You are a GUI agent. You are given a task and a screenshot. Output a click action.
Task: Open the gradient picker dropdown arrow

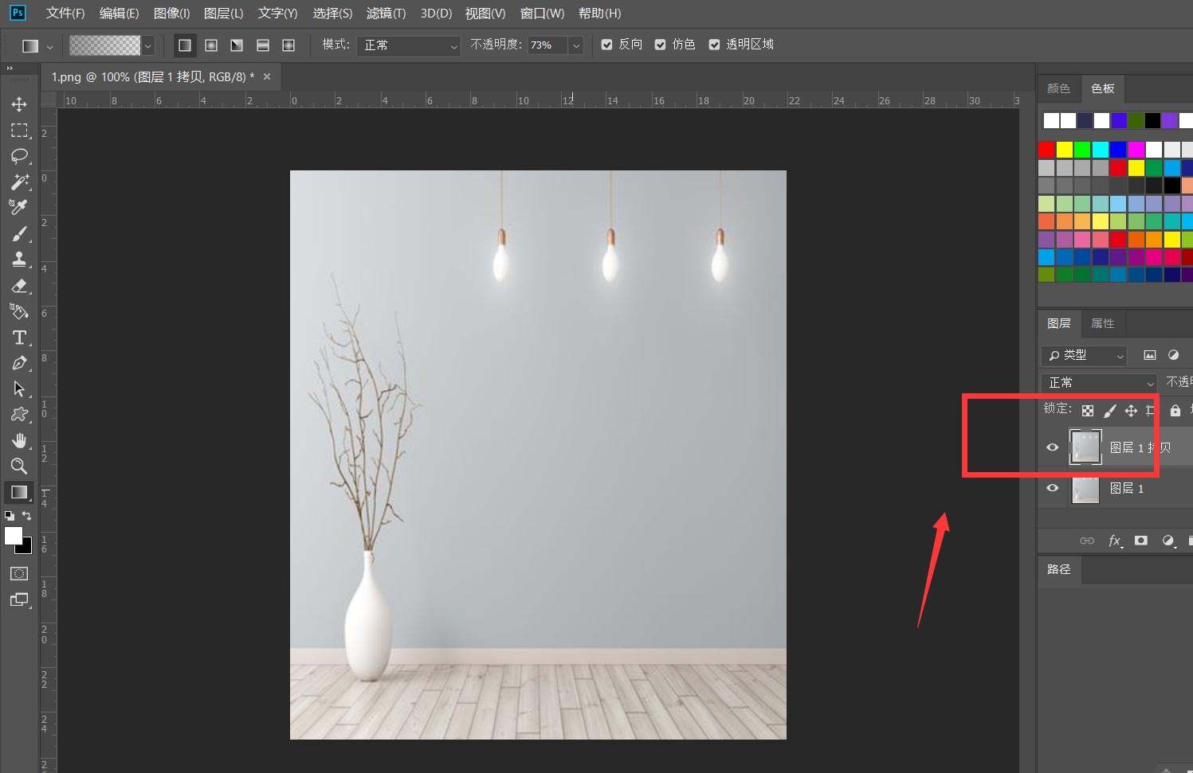pos(148,45)
